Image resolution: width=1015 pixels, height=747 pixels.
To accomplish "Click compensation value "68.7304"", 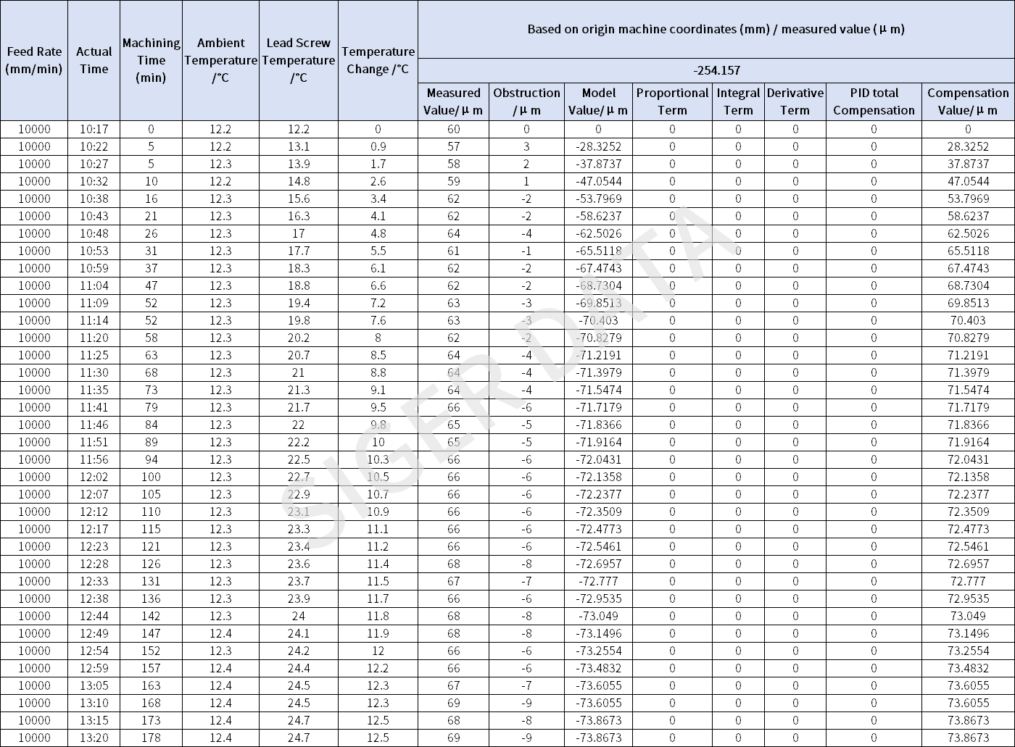I will click(968, 285).
